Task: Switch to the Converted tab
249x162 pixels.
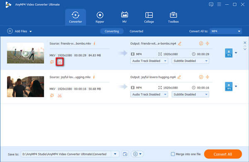Action: click(x=136, y=31)
